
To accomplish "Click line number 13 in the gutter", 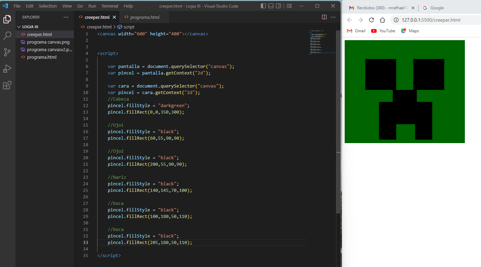I will [x=85, y=112].
